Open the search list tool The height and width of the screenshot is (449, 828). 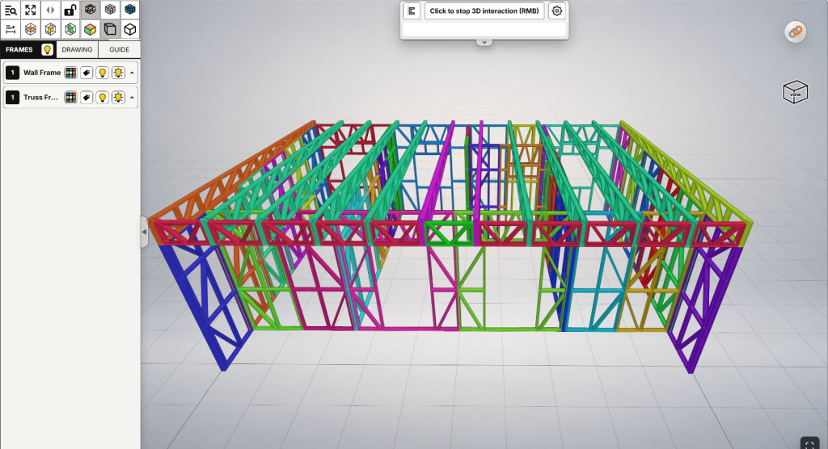point(11,10)
